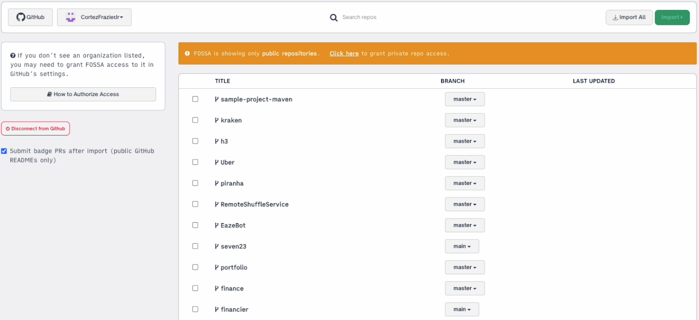
Task: Select the kraken repository checkbox
Action: click(195, 120)
